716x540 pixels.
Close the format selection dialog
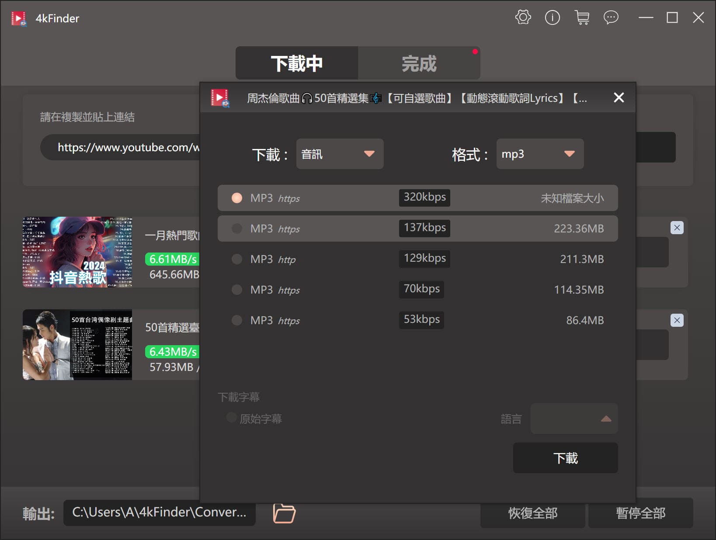pyautogui.click(x=619, y=97)
